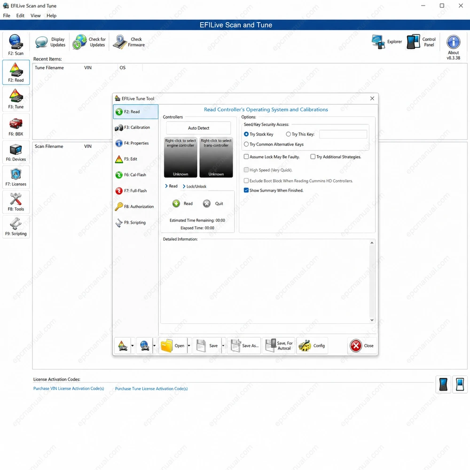Uncheck Show Summary When Finished

coord(246,190)
